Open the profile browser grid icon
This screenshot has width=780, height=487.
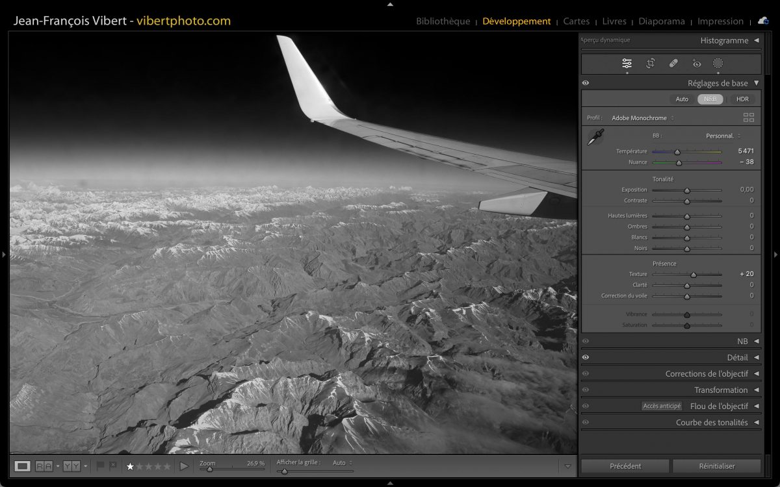tap(749, 118)
